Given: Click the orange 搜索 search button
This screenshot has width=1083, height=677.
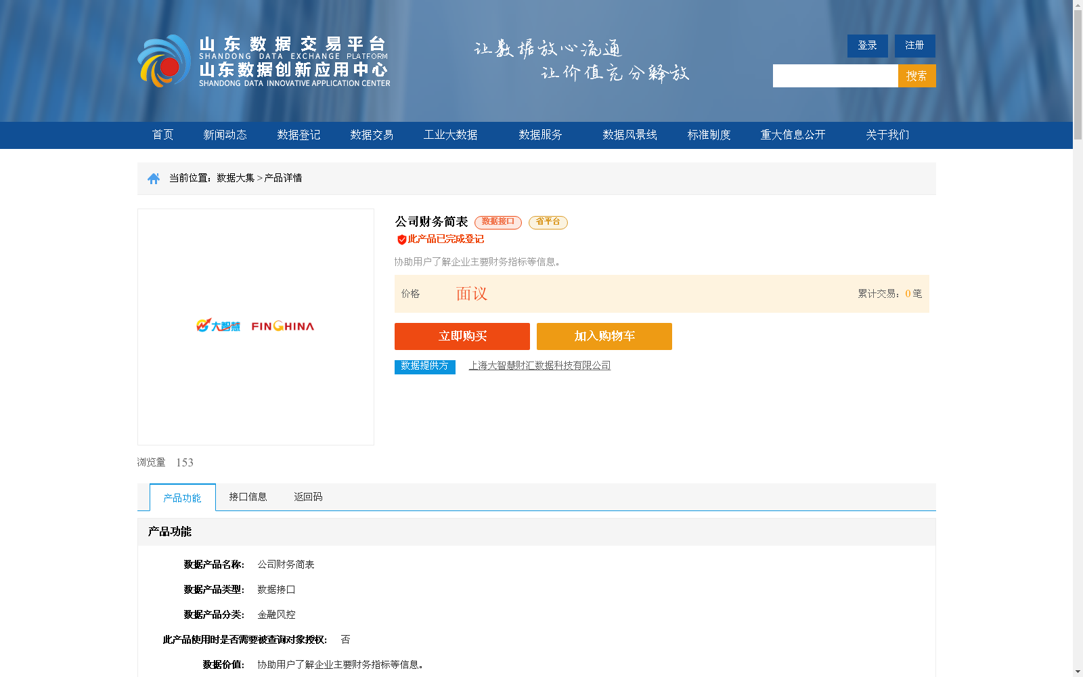Looking at the screenshot, I should (916, 76).
